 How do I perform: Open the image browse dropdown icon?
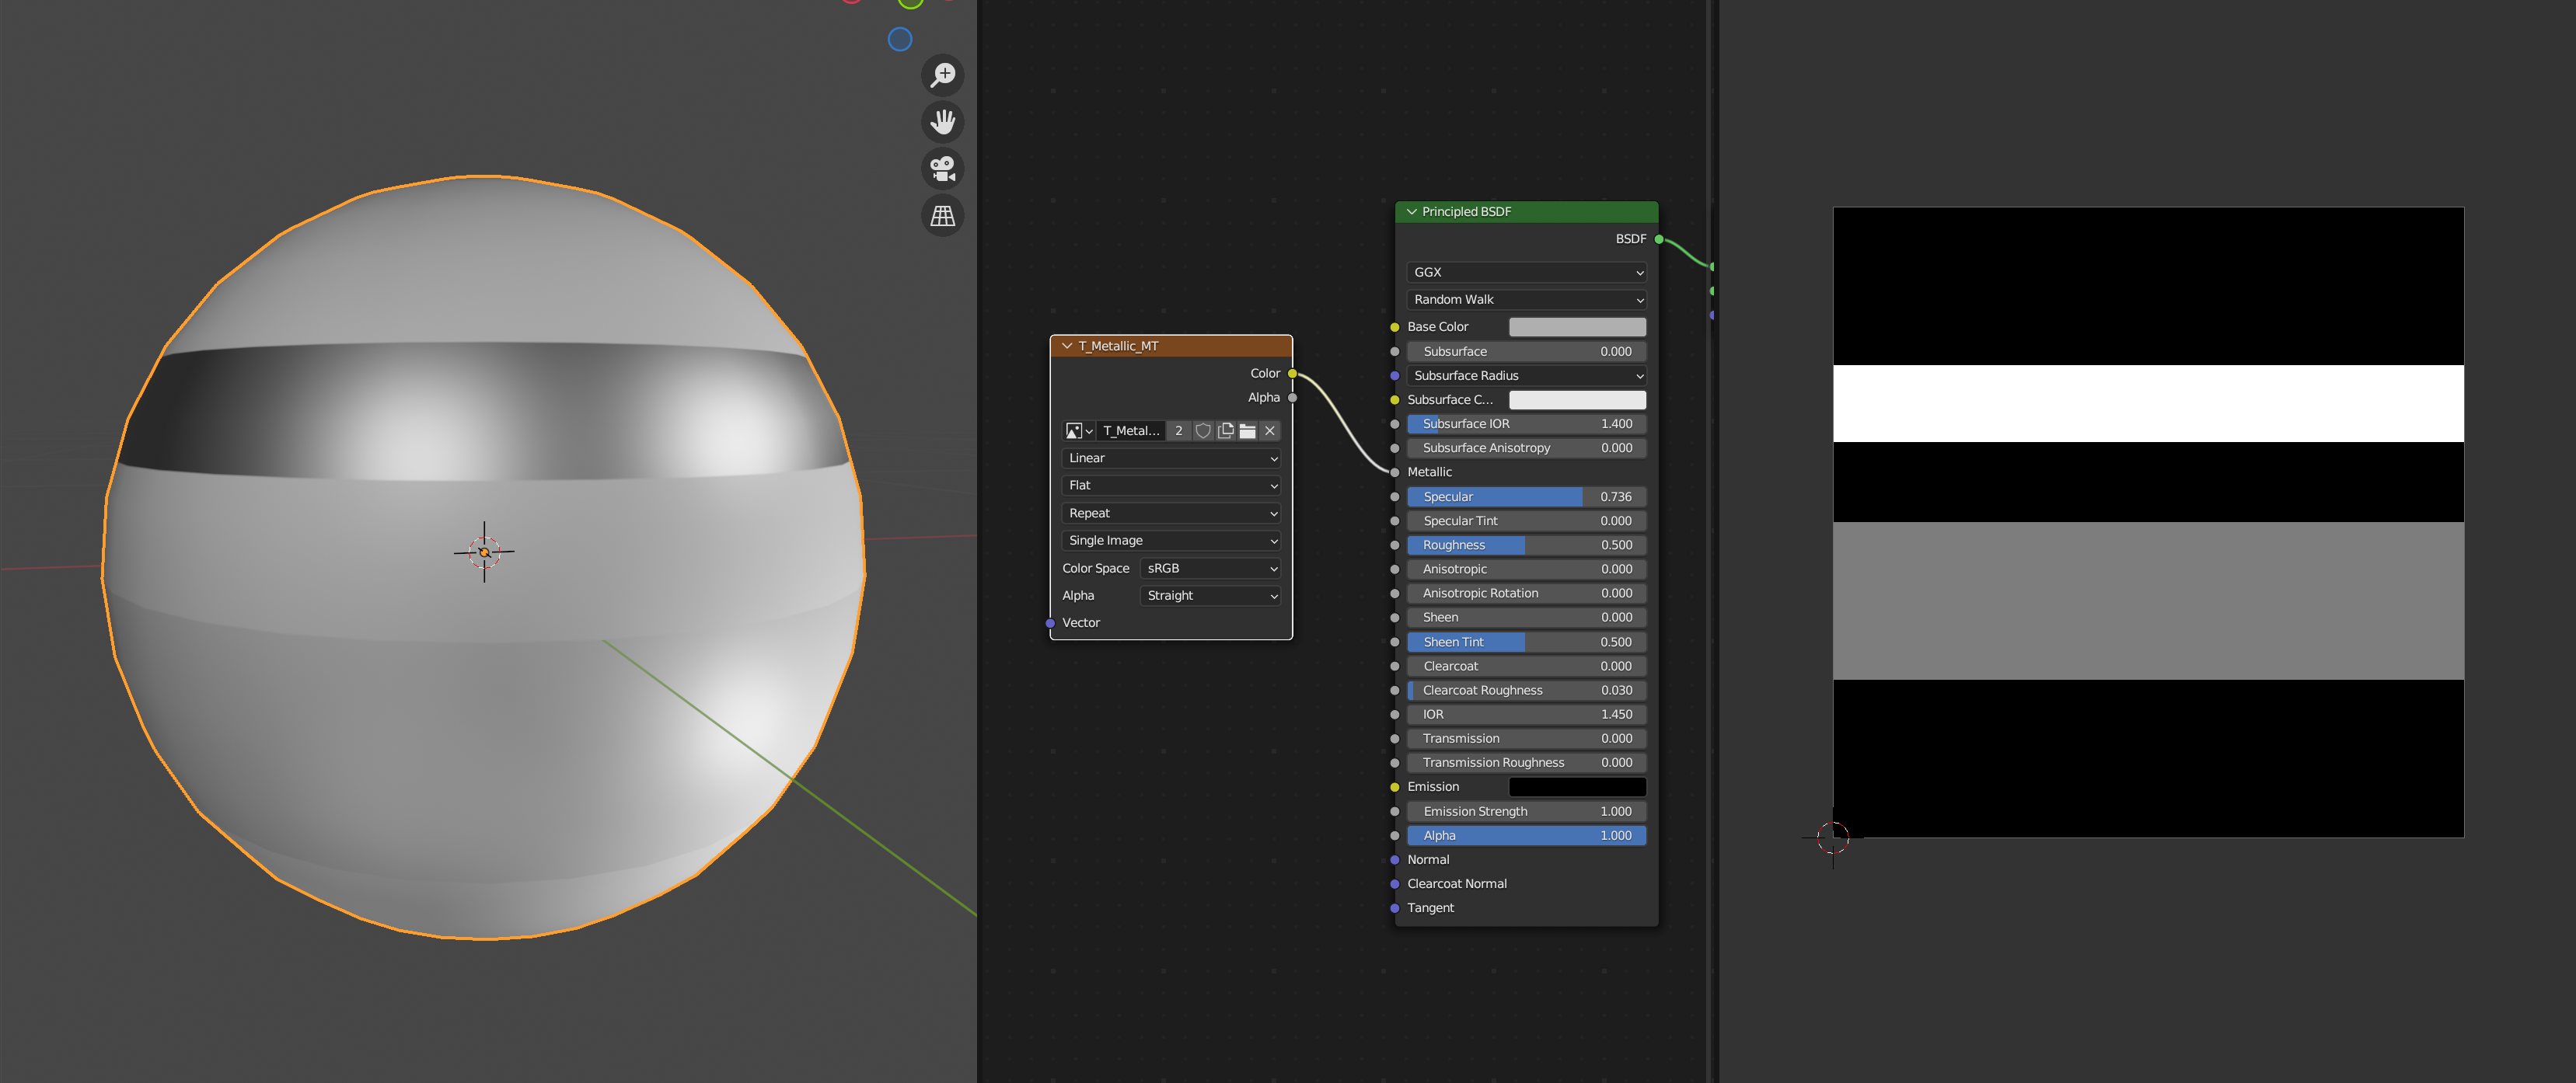pos(1078,430)
